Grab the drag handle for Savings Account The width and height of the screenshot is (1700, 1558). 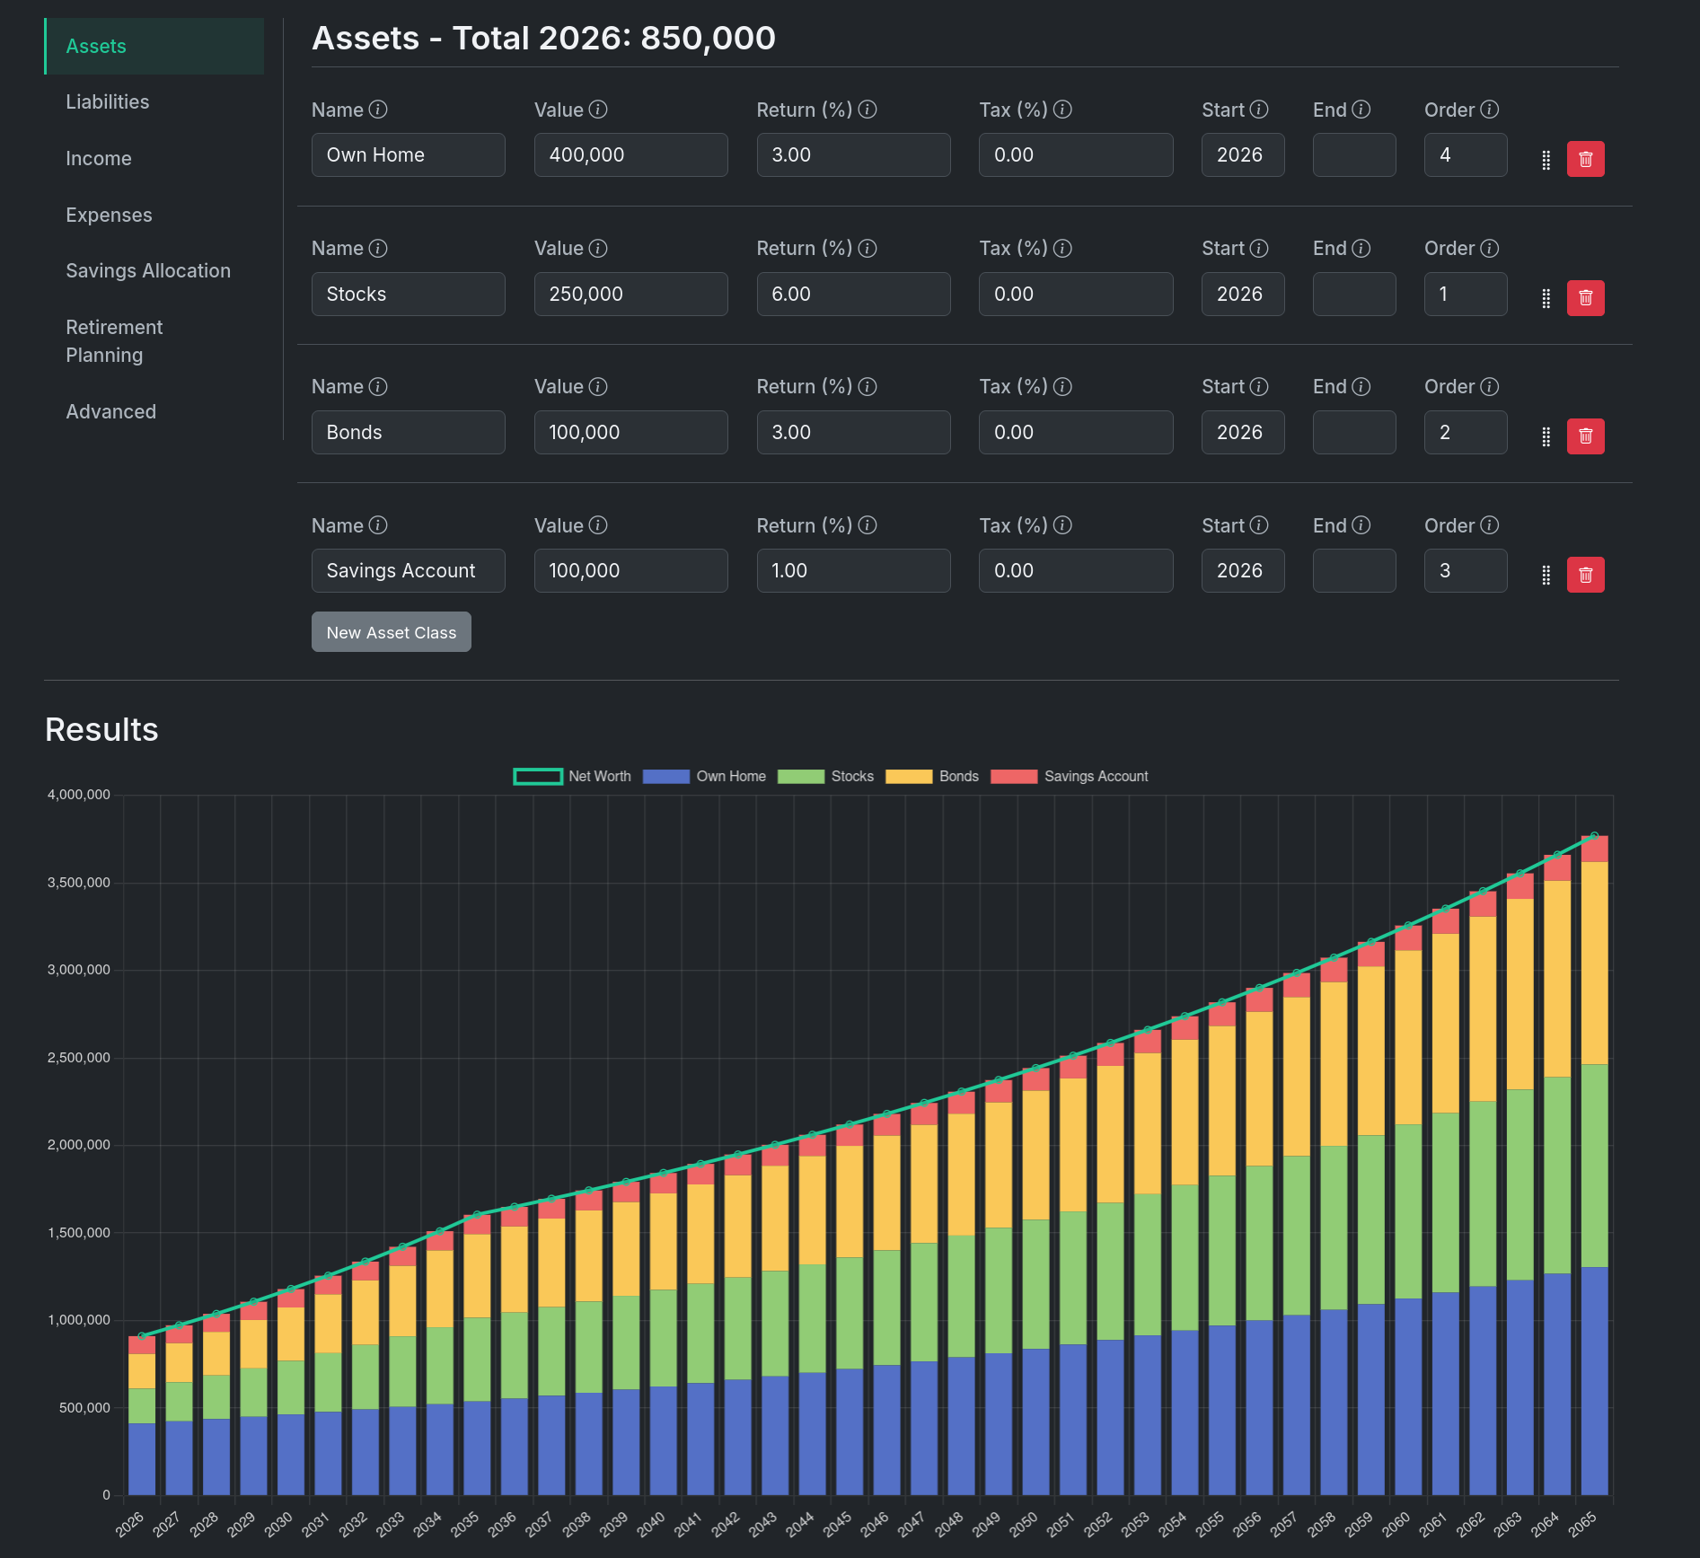pyautogui.click(x=1546, y=576)
